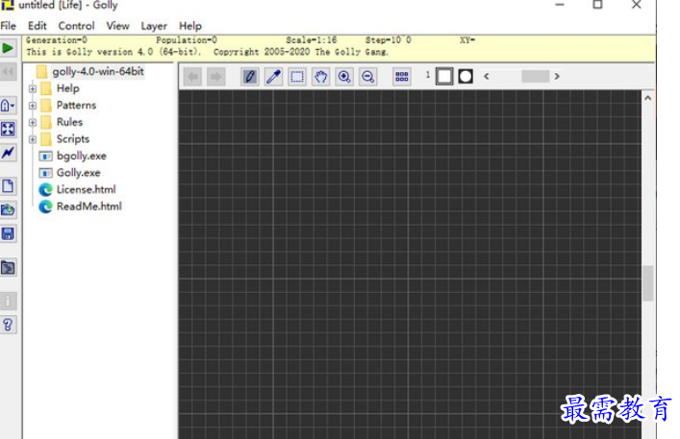Start generating with the green play button

8,48
